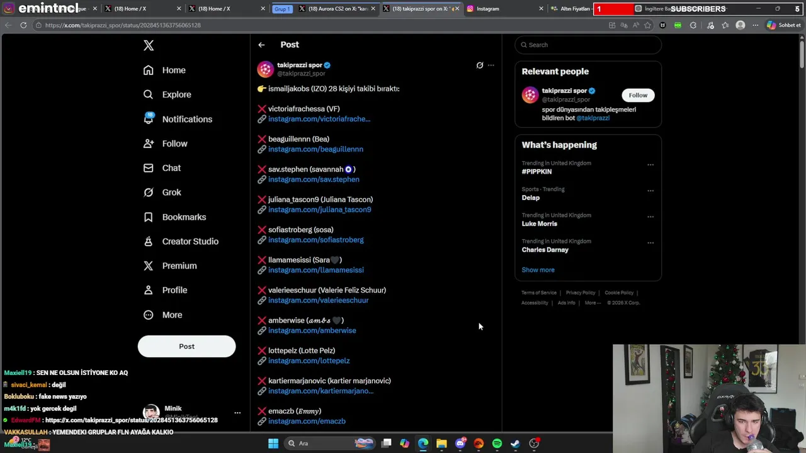Add page to favorites star icon

(647, 25)
